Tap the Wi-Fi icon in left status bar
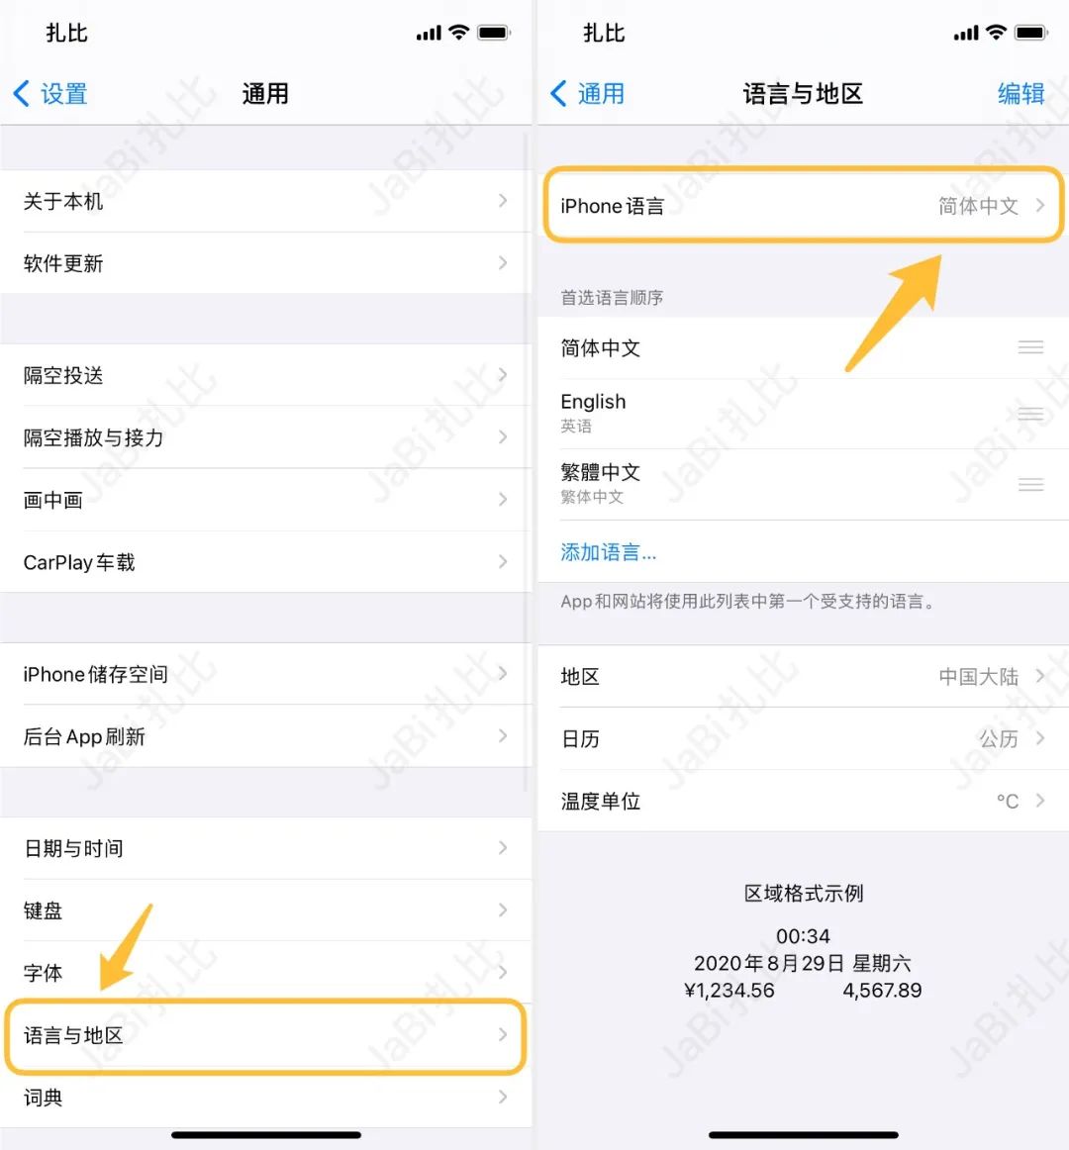This screenshot has height=1150, width=1069. point(459,33)
